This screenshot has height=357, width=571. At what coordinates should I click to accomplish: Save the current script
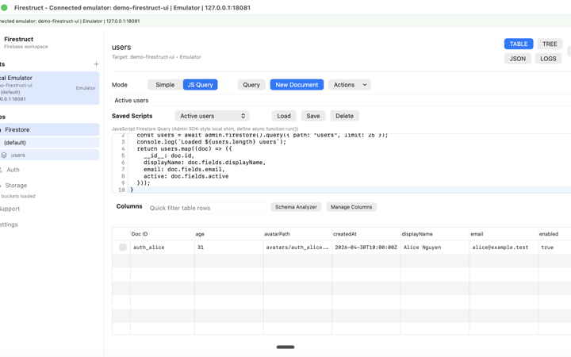pyautogui.click(x=313, y=116)
